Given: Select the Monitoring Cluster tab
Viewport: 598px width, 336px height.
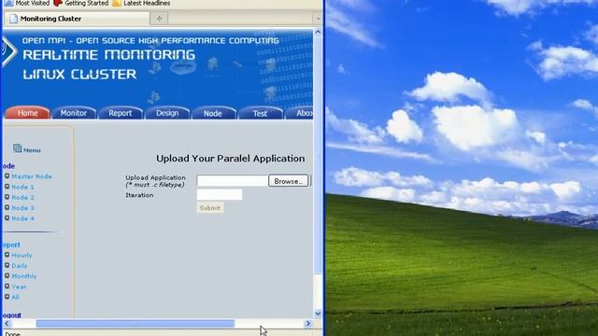Looking at the screenshot, I should tap(77, 19).
